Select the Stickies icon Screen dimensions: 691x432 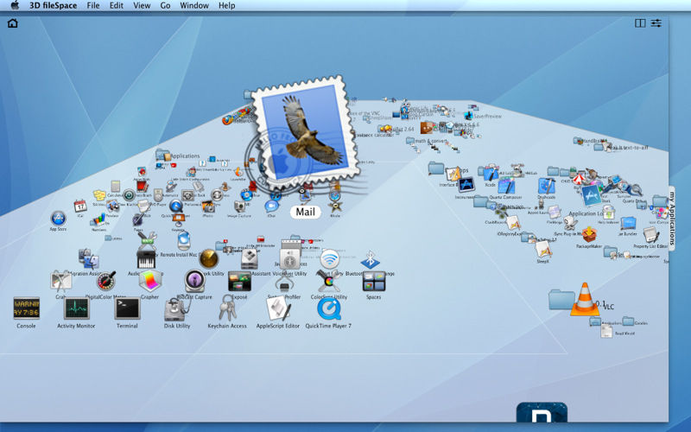click(x=99, y=196)
